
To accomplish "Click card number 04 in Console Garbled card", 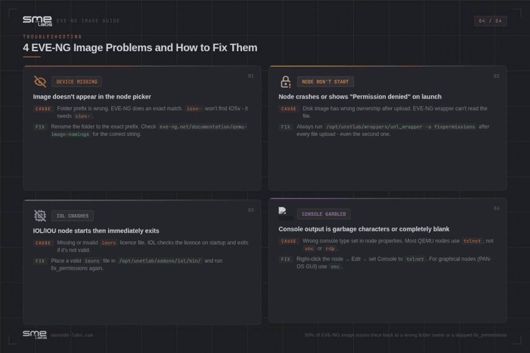I will tap(496, 208).
